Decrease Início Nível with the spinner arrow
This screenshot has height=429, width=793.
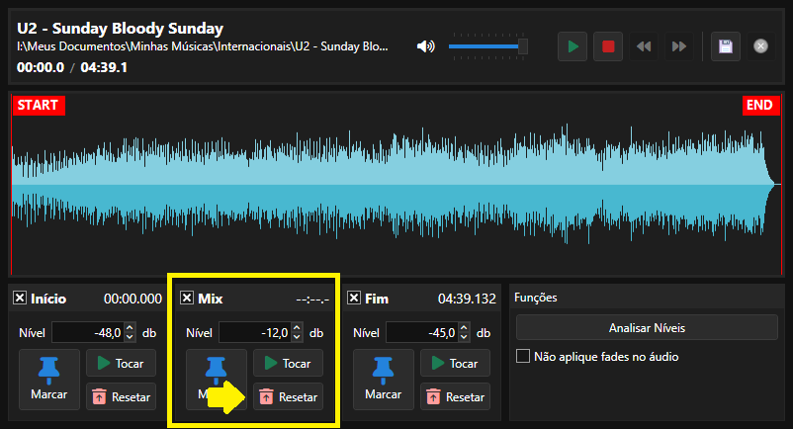point(129,337)
